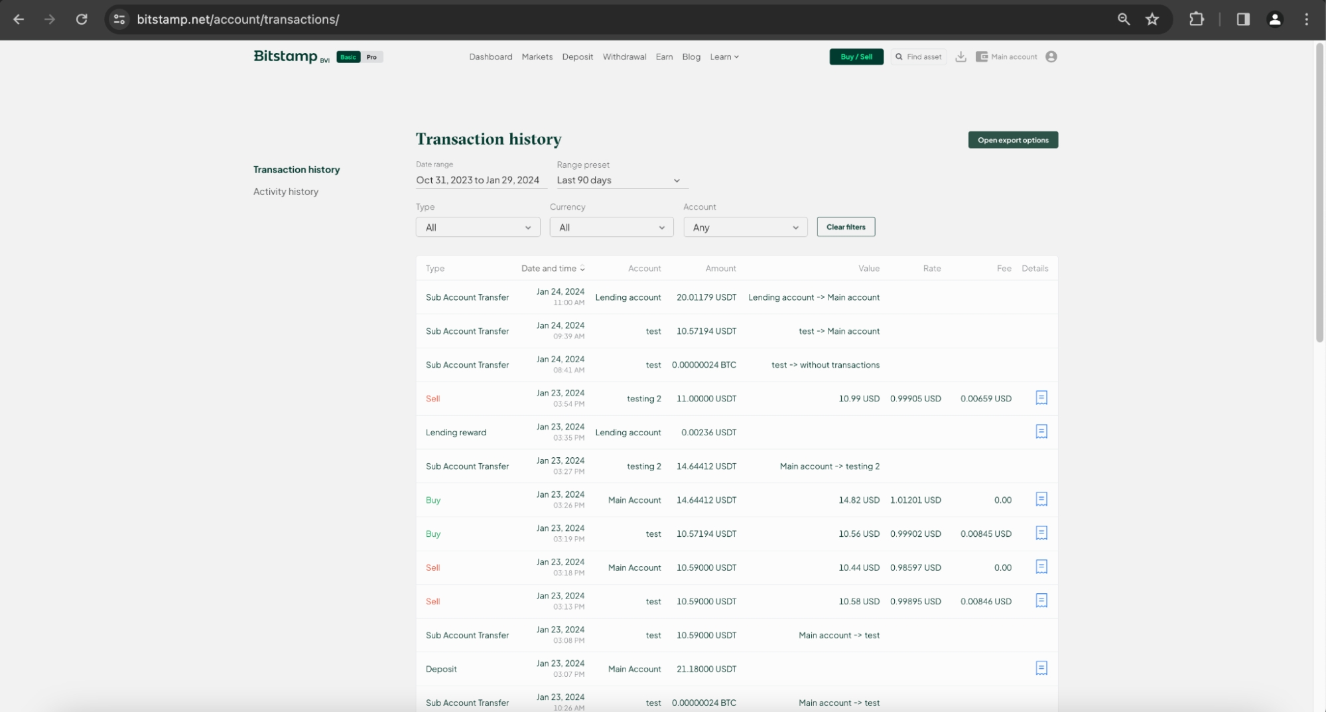Open details receipt for Sell 11.00000 USDT
The height and width of the screenshot is (712, 1326).
pyautogui.click(x=1041, y=397)
